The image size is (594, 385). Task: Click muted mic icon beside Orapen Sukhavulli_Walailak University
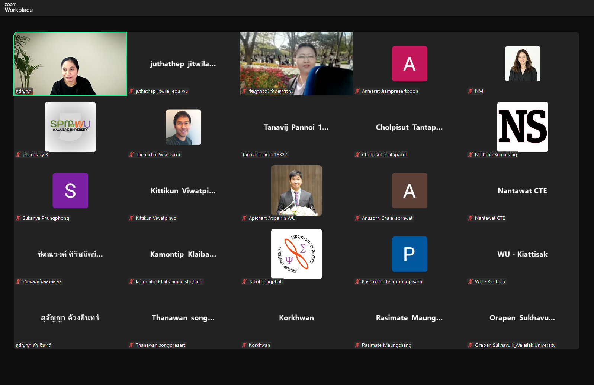pyautogui.click(x=471, y=345)
